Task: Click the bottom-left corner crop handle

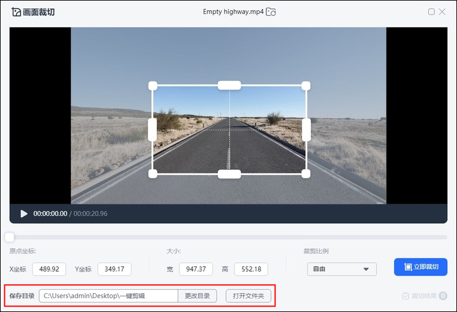Action: pos(153,174)
